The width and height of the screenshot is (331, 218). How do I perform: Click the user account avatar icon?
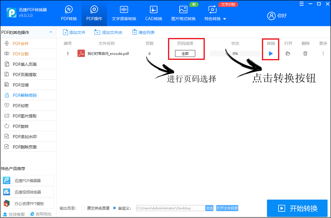(271, 16)
